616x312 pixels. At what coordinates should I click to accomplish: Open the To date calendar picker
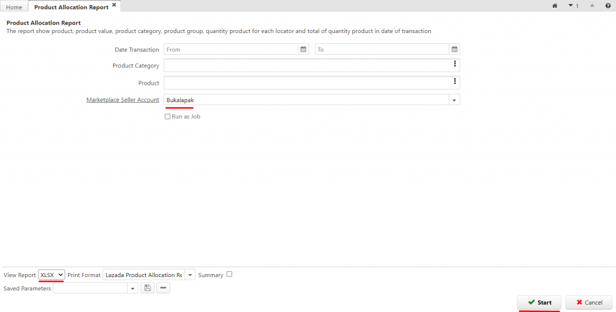coord(455,49)
